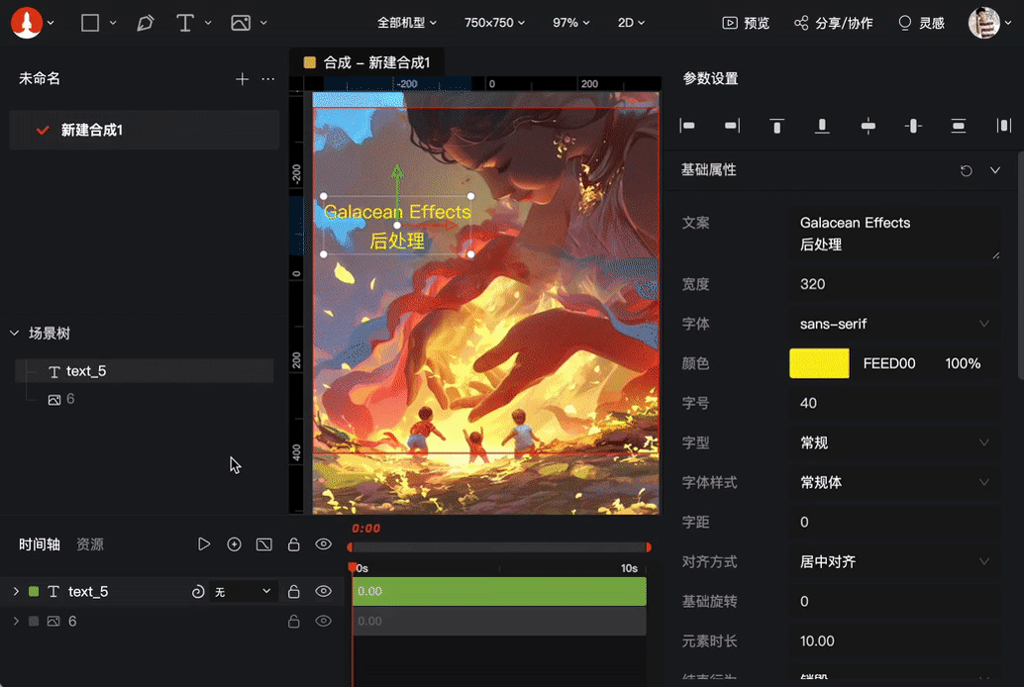Align right icon in 参数设置

[x=732, y=126]
